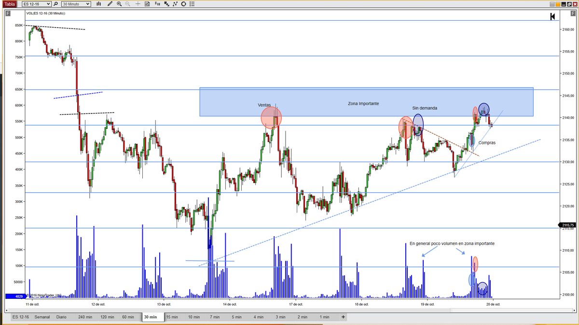Click the 'Sin demanda' annotation text
Screen dimensions: 579x325
coord(425,108)
